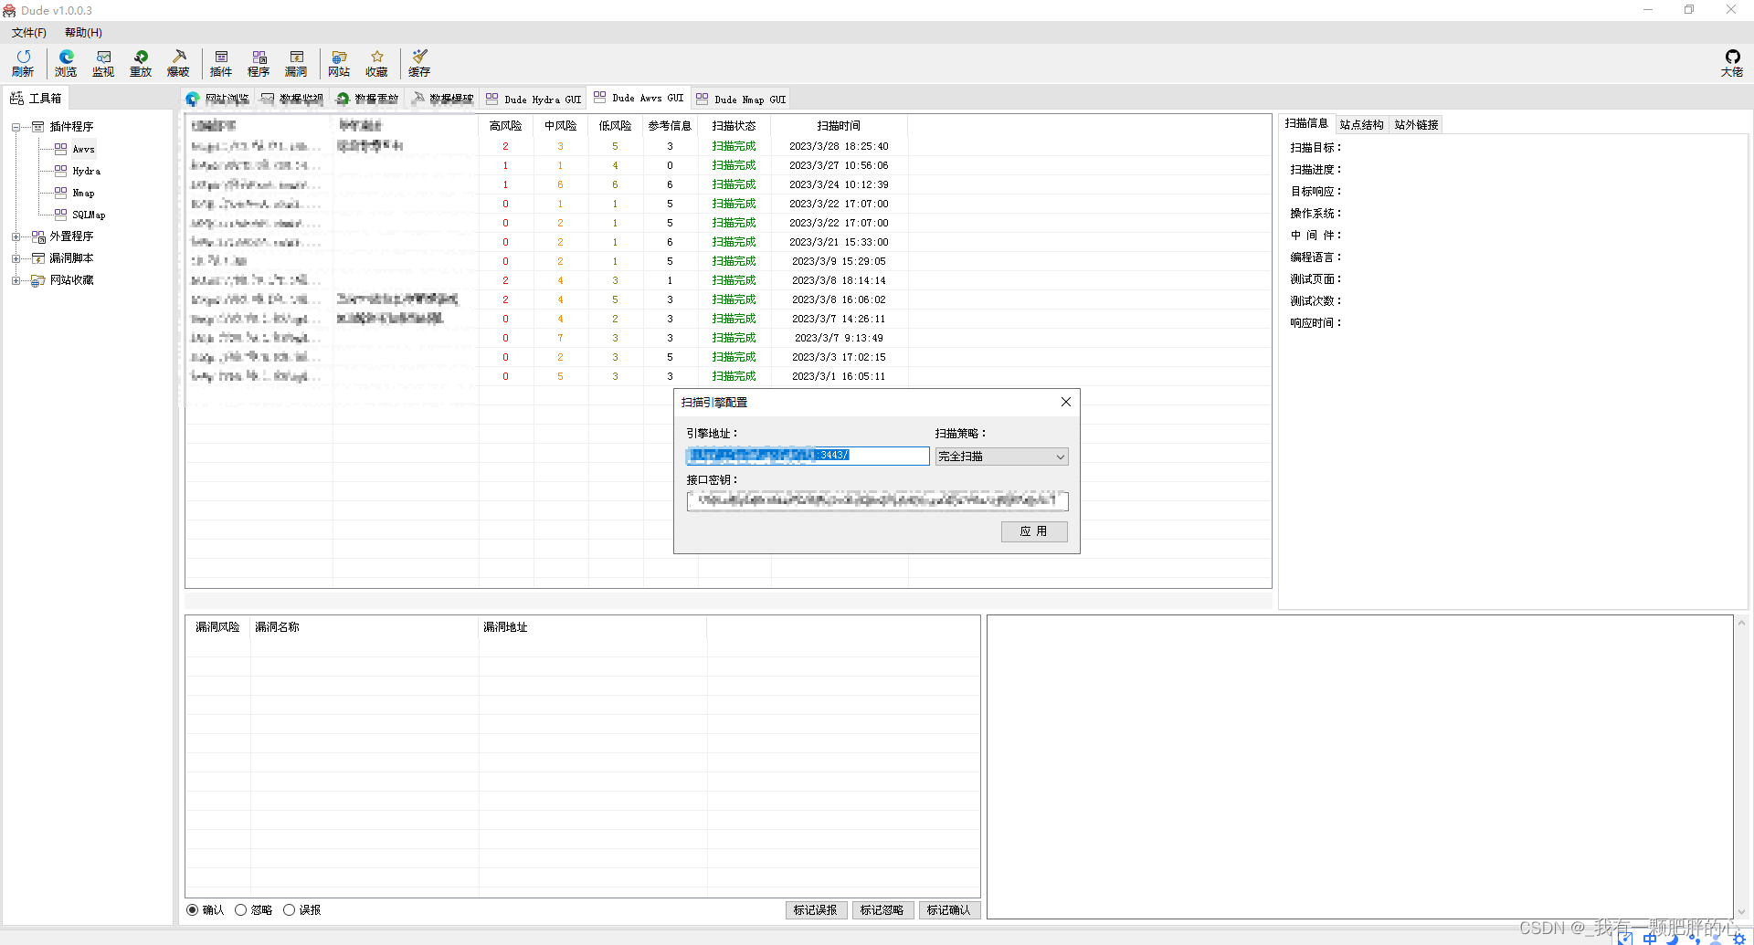The width and height of the screenshot is (1754, 945).
Task: Click the Awvs plugin icon in the tree
Action: click(x=60, y=149)
